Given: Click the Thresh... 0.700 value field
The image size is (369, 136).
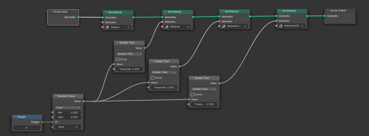Looking at the screenshot, I should (204, 104).
